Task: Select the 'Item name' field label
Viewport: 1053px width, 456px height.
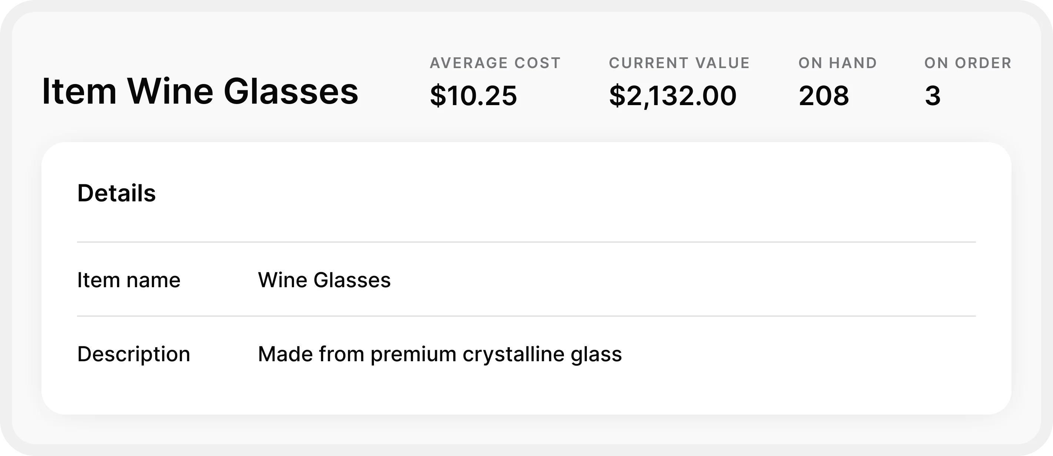Action: pos(129,280)
